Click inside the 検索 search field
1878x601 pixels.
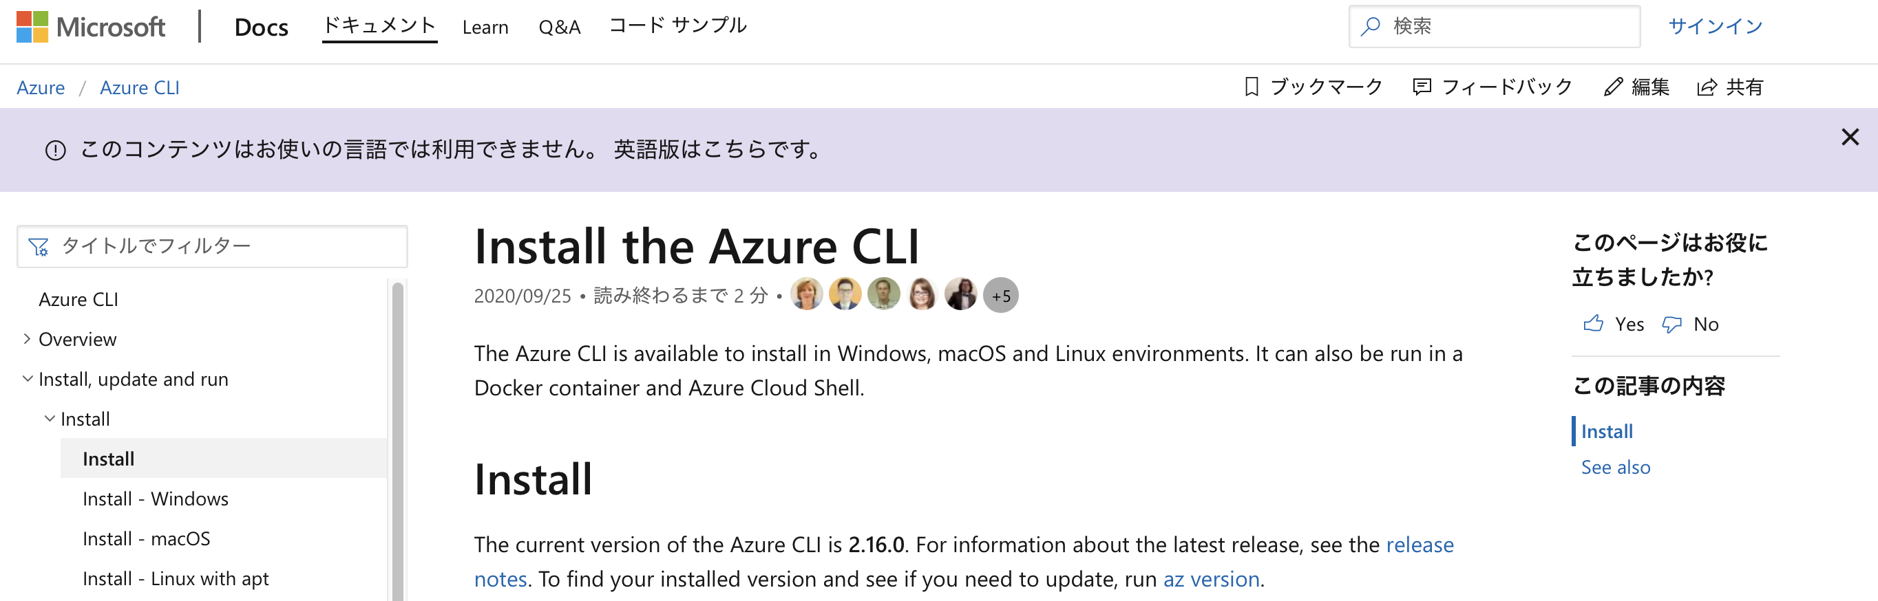click(1495, 26)
